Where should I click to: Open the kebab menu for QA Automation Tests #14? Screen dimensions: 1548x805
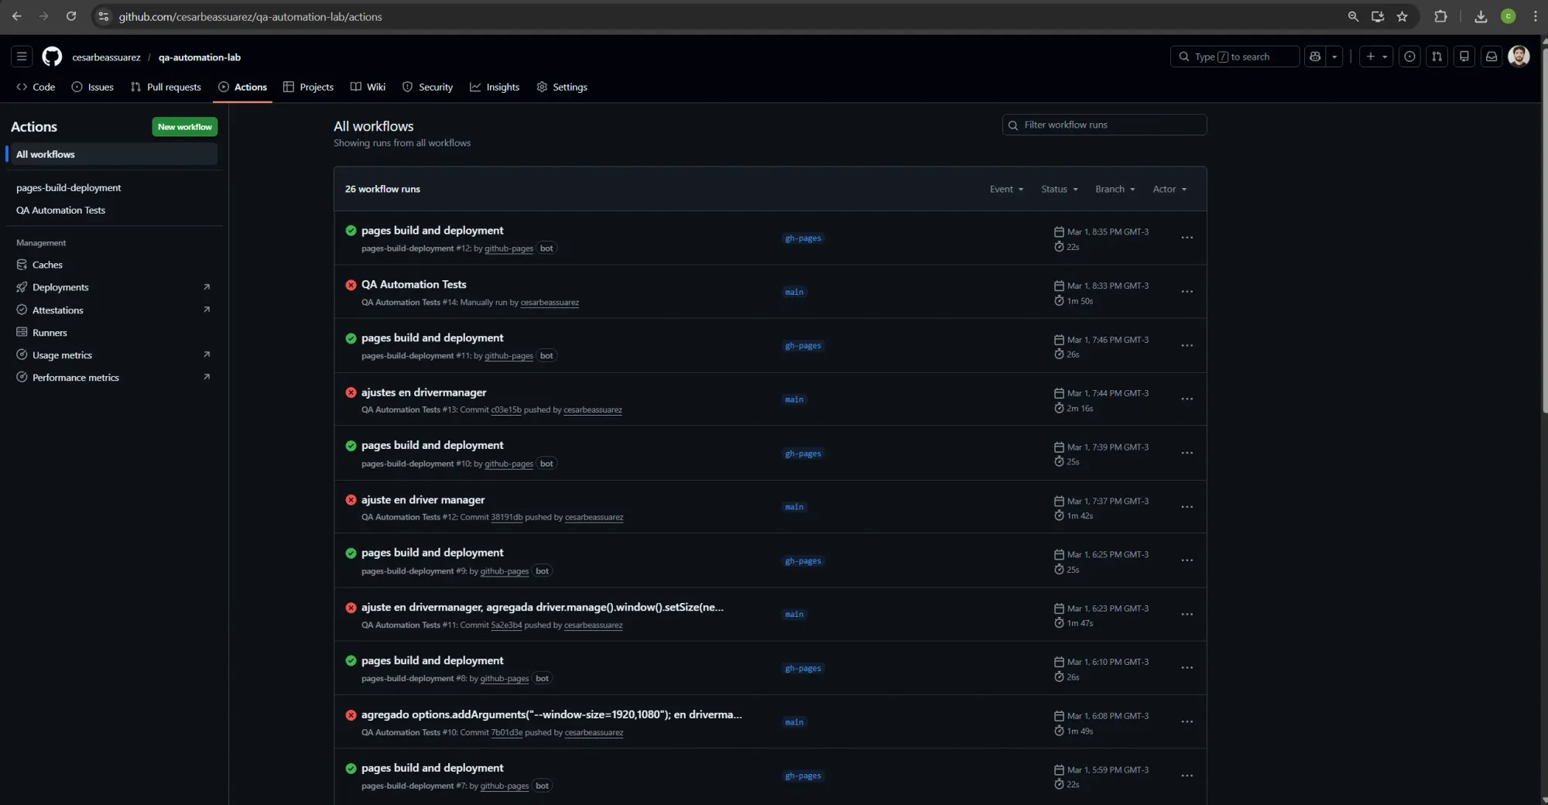click(x=1187, y=292)
